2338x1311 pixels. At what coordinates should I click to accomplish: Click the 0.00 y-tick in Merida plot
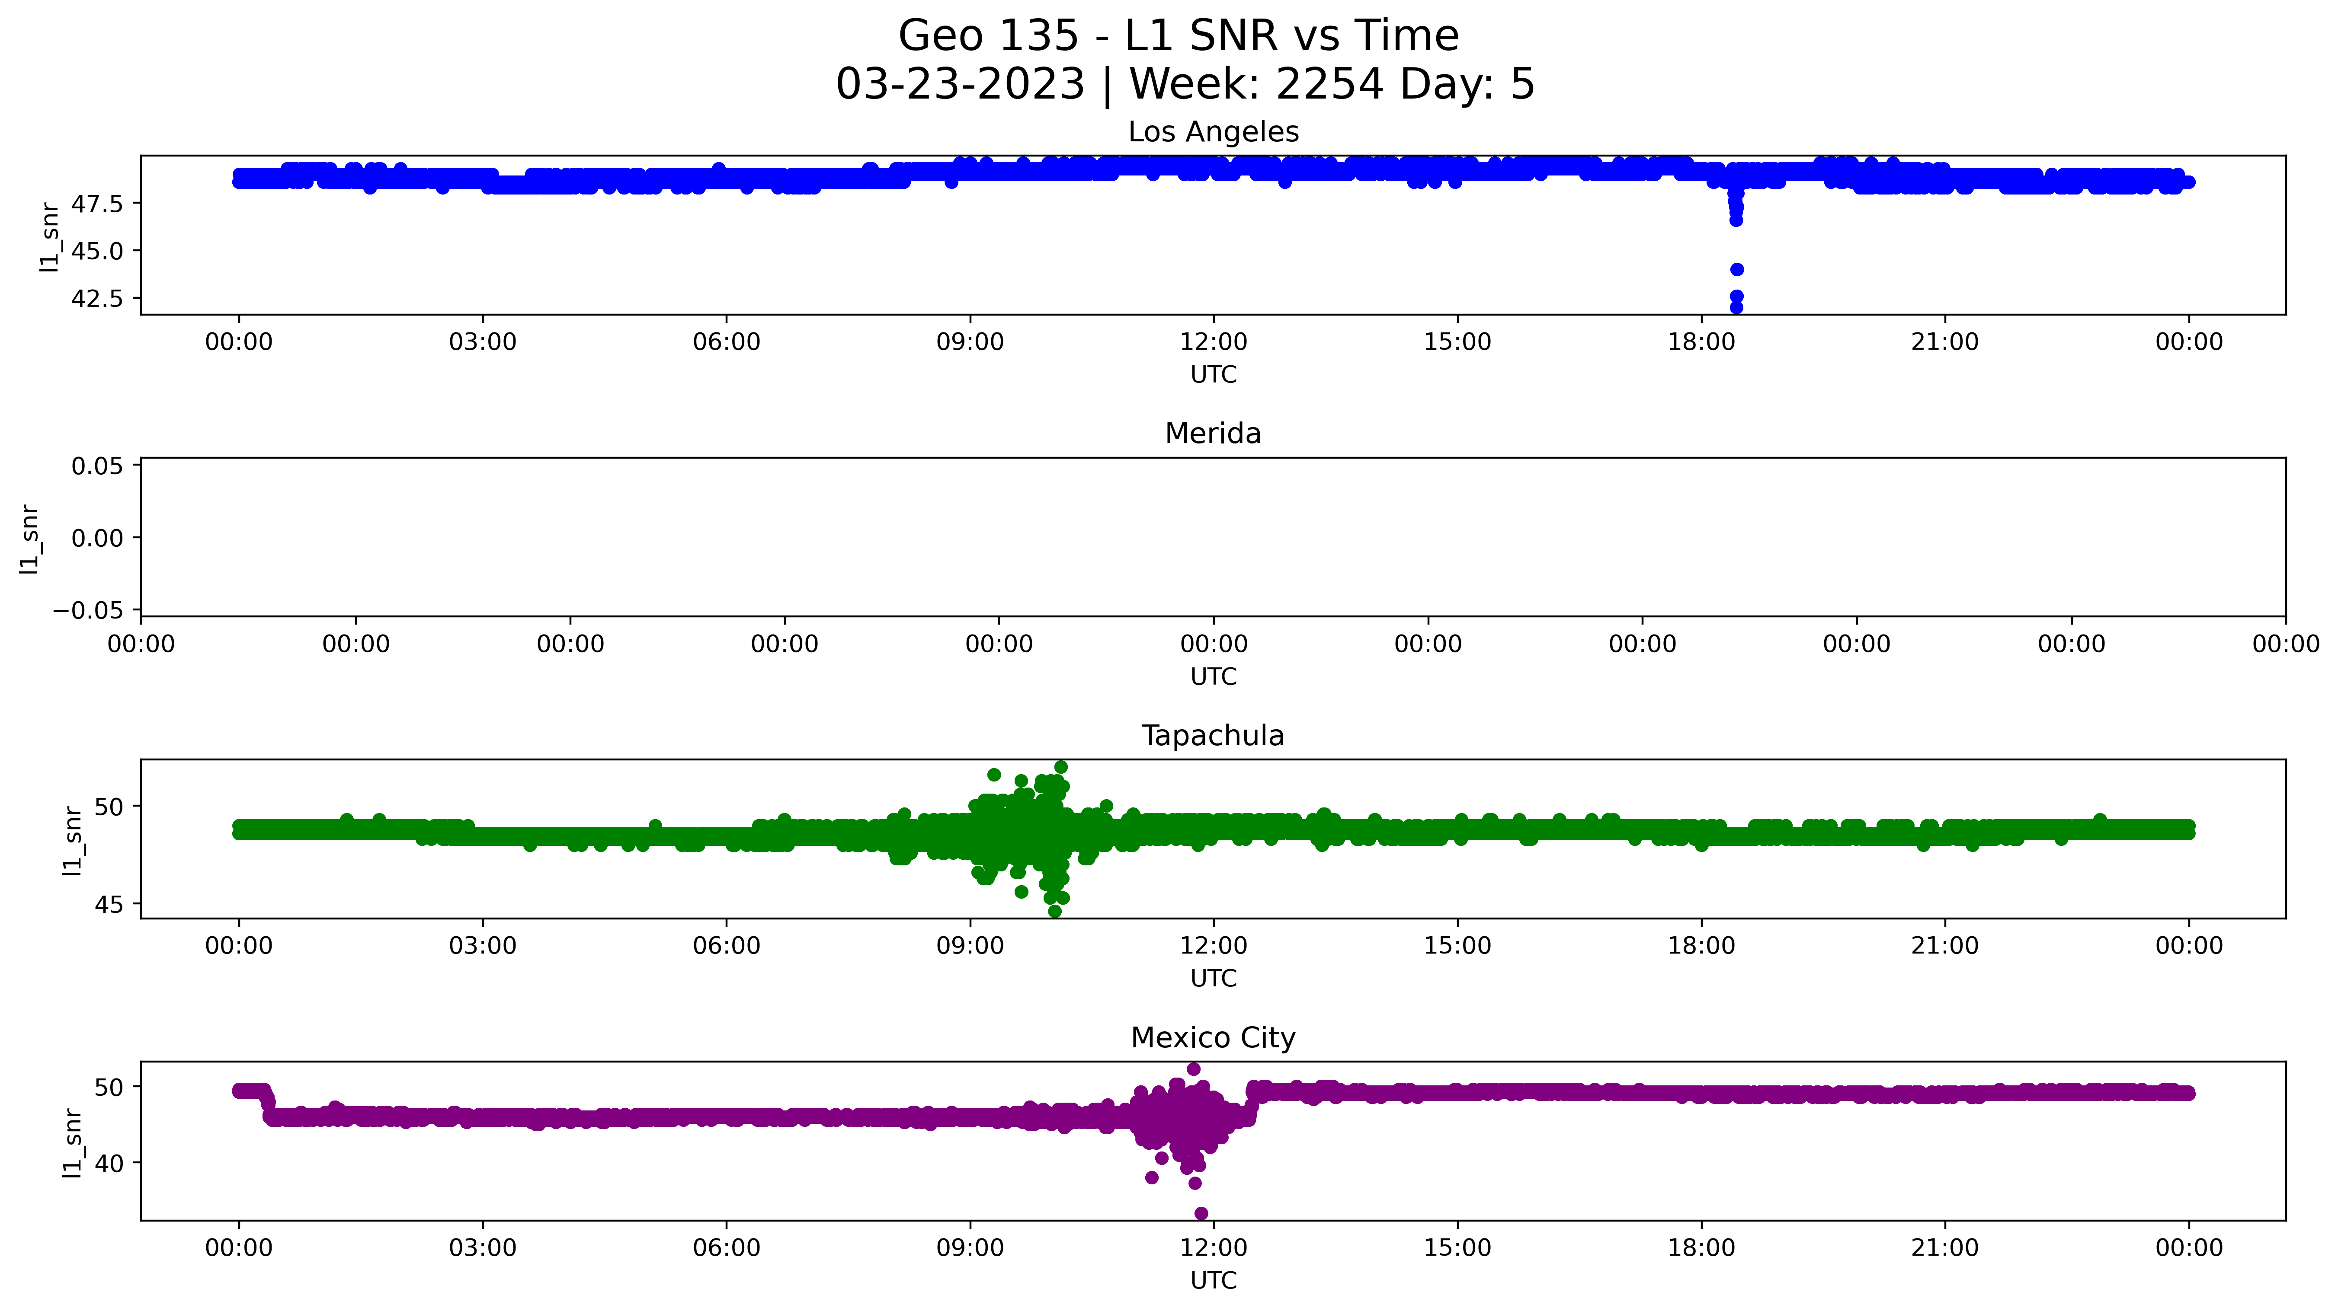point(98,538)
